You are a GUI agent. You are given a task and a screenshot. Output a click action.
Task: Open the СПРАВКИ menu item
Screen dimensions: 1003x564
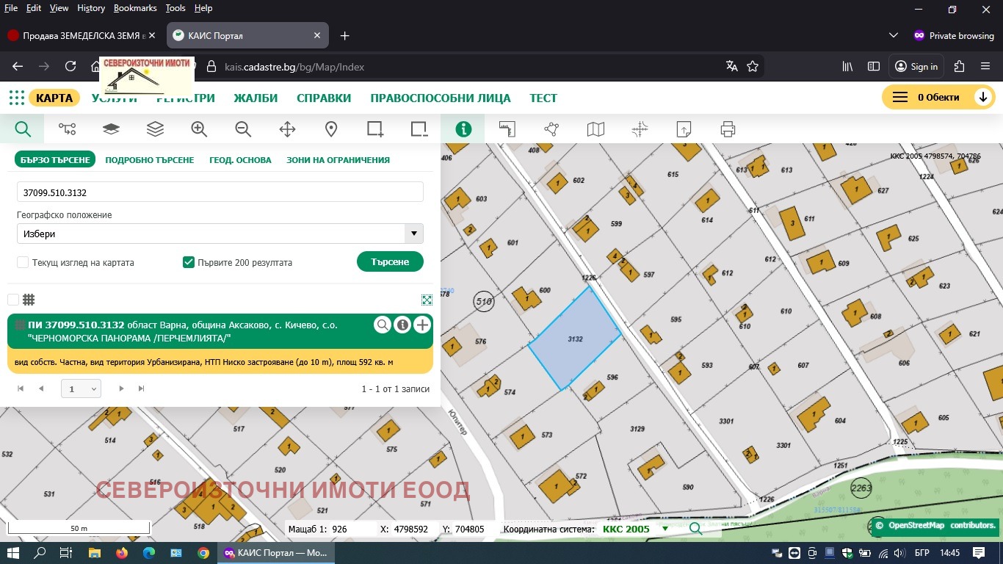pyautogui.click(x=324, y=97)
